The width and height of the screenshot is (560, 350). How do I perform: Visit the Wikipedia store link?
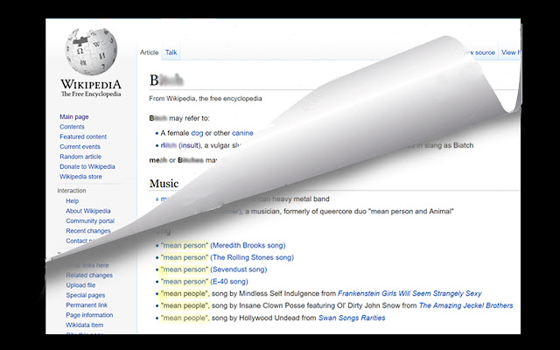pyautogui.click(x=80, y=177)
